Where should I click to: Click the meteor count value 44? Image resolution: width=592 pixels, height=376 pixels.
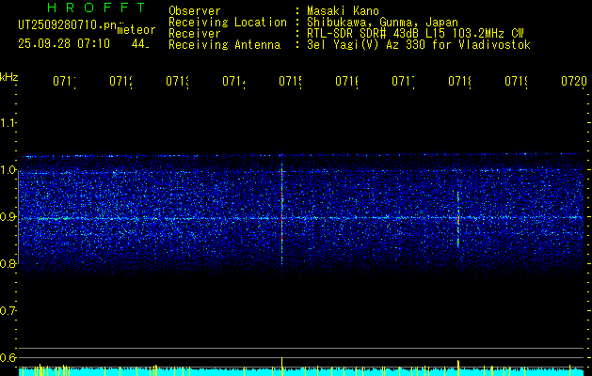click(x=140, y=44)
